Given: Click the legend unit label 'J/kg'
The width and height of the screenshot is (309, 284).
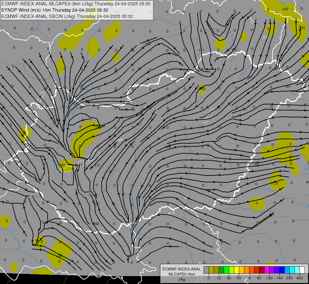Looking at the screenshot, I should pyautogui.click(x=182, y=279).
